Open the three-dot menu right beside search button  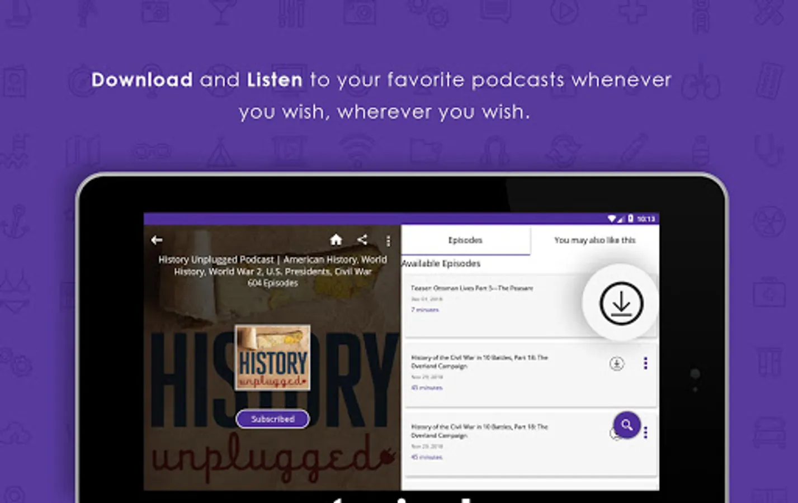646,433
